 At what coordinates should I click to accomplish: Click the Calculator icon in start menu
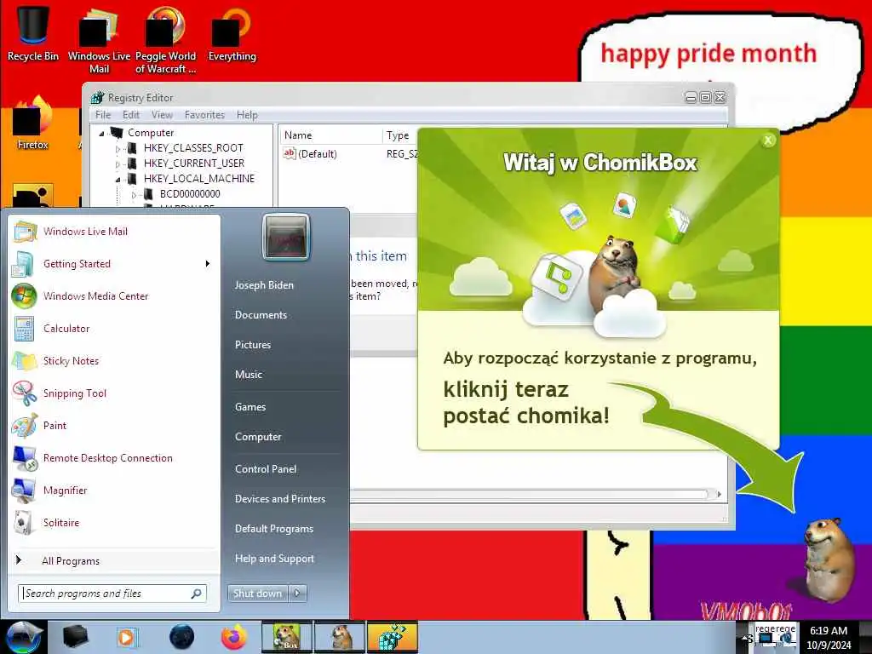(x=25, y=328)
